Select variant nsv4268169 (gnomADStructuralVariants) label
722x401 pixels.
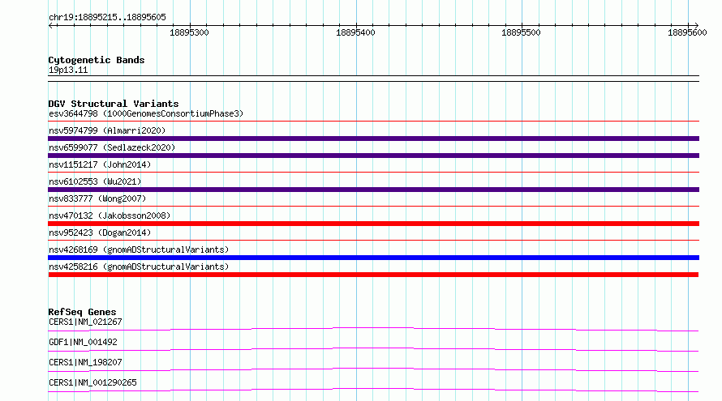click(x=139, y=250)
